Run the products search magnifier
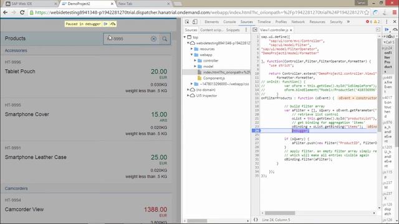Viewport: 399px width, 224px height. tap(165, 39)
